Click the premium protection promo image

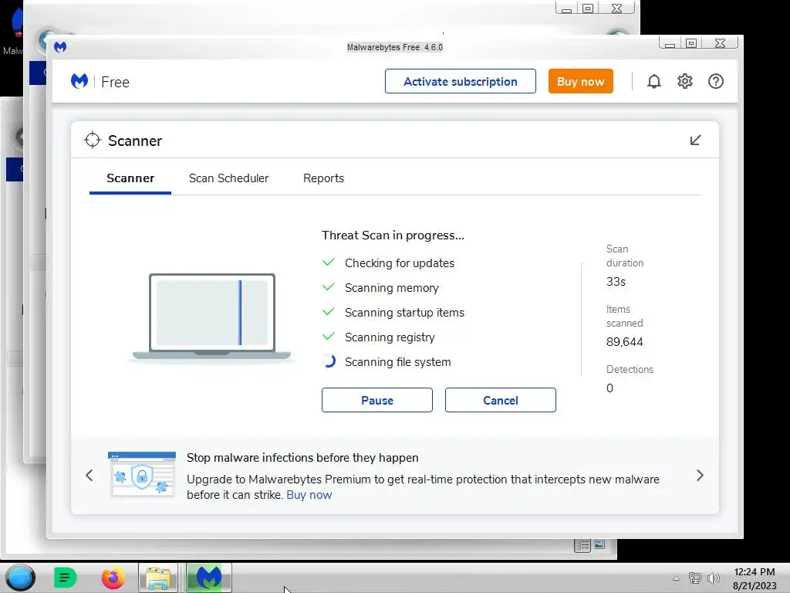[x=142, y=474]
